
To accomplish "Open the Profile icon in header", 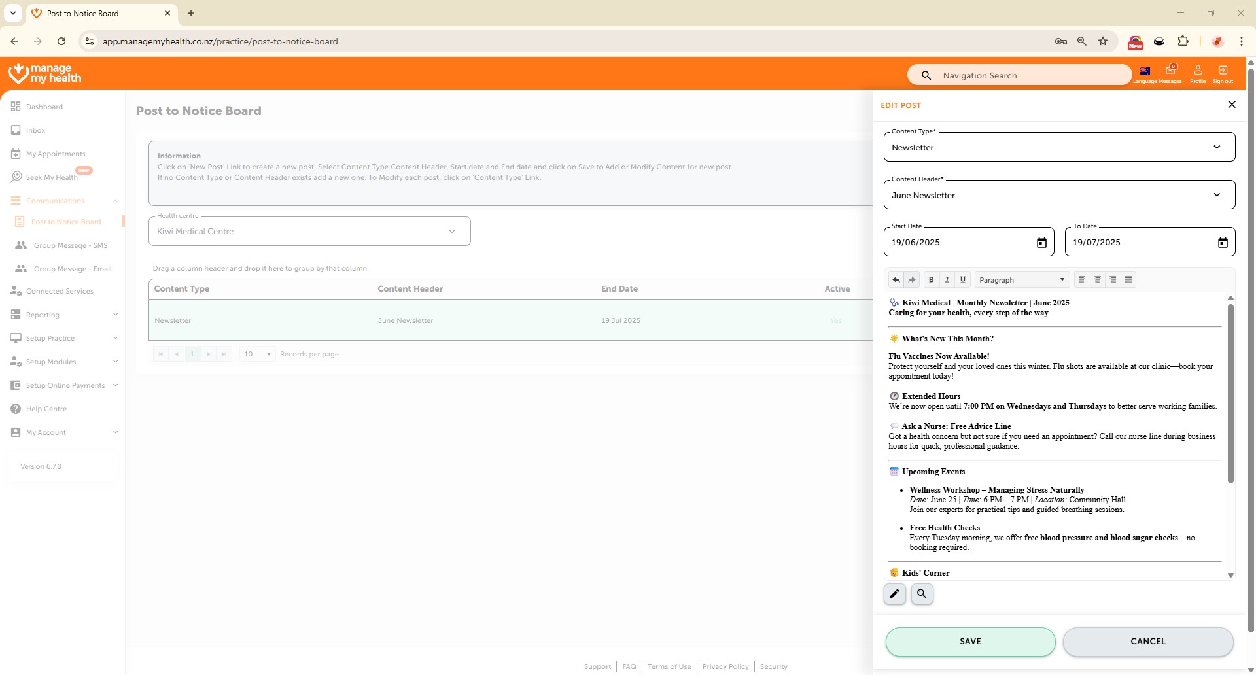I will coord(1197,71).
